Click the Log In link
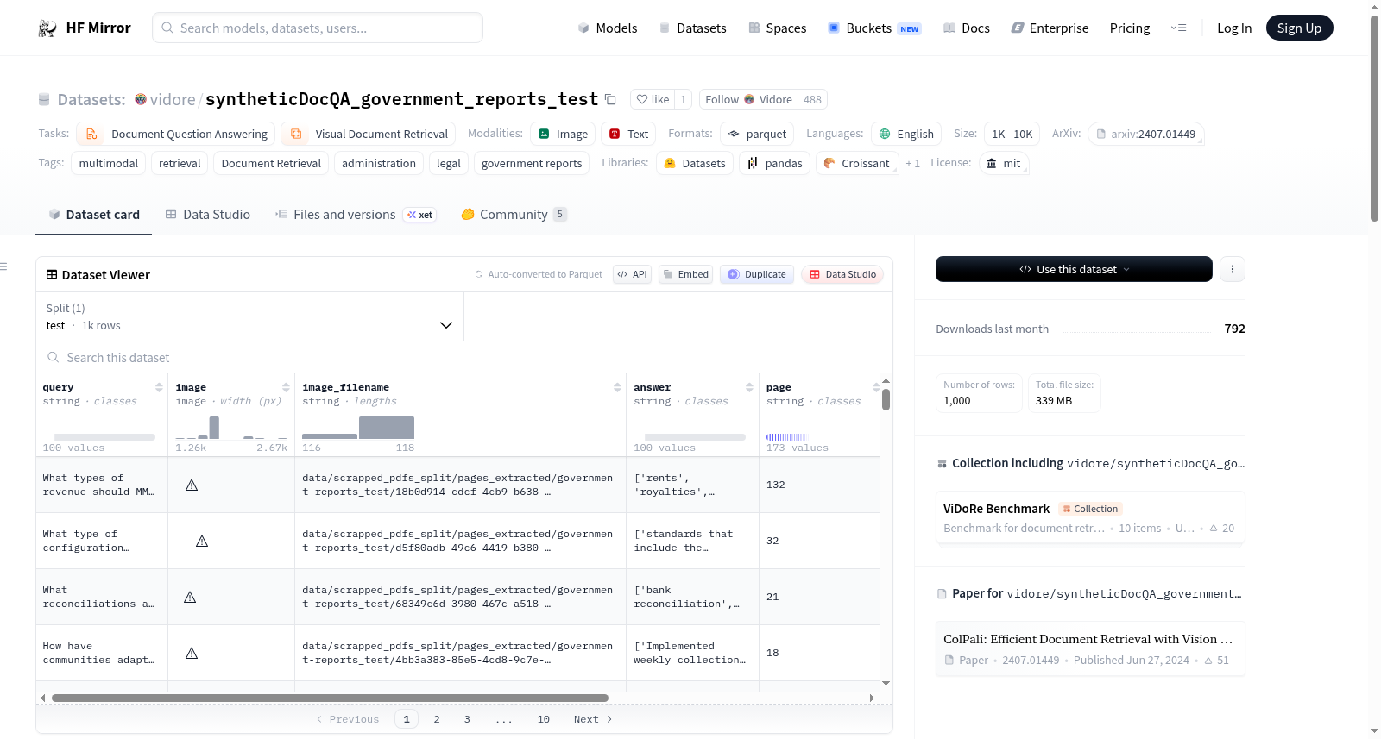Image resolution: width=1381 pixels, height=739 pixels. coord(1234,28)
